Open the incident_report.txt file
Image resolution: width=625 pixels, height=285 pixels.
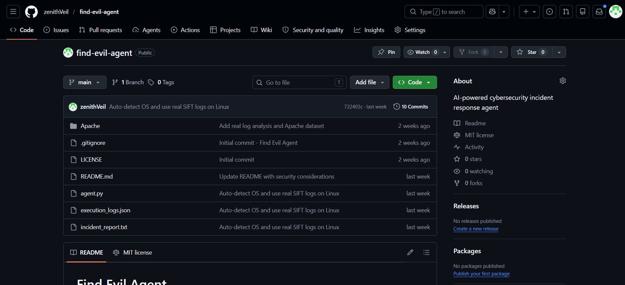[104, 227]
